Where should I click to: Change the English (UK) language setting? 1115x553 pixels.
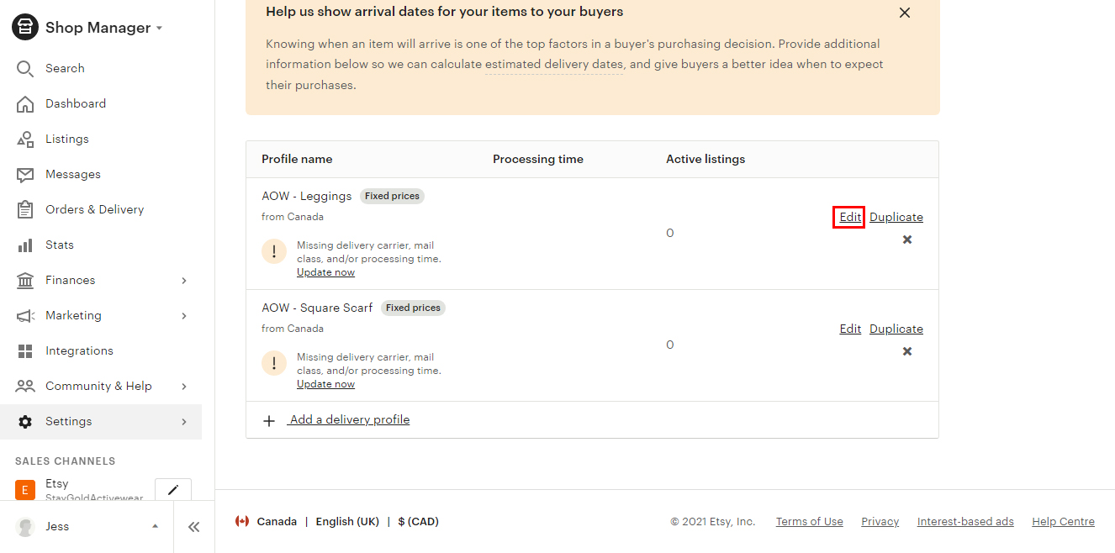pos(347,521)
